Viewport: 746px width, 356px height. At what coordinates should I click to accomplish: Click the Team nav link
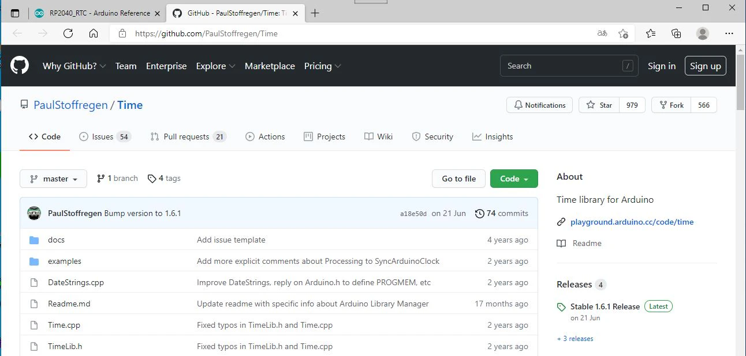click(126, 66)
